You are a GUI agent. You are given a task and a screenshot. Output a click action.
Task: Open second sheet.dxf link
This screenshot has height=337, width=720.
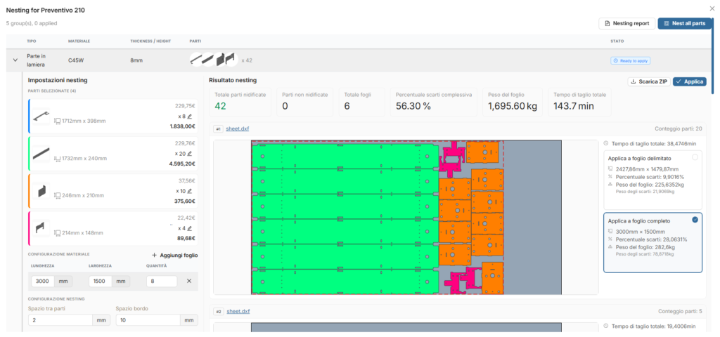tap(238, 311)
